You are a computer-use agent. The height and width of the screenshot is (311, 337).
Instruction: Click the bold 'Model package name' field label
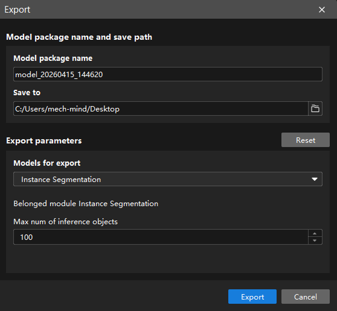pos(53,58)
